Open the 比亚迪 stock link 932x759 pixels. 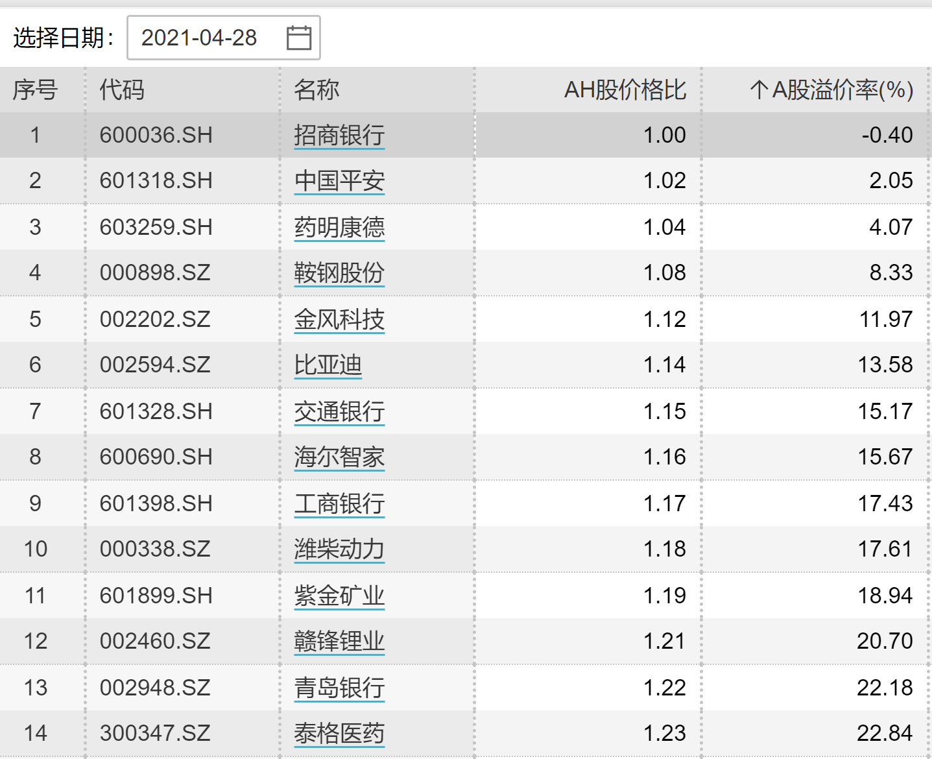pyautogui.click(x=328, y=365)
